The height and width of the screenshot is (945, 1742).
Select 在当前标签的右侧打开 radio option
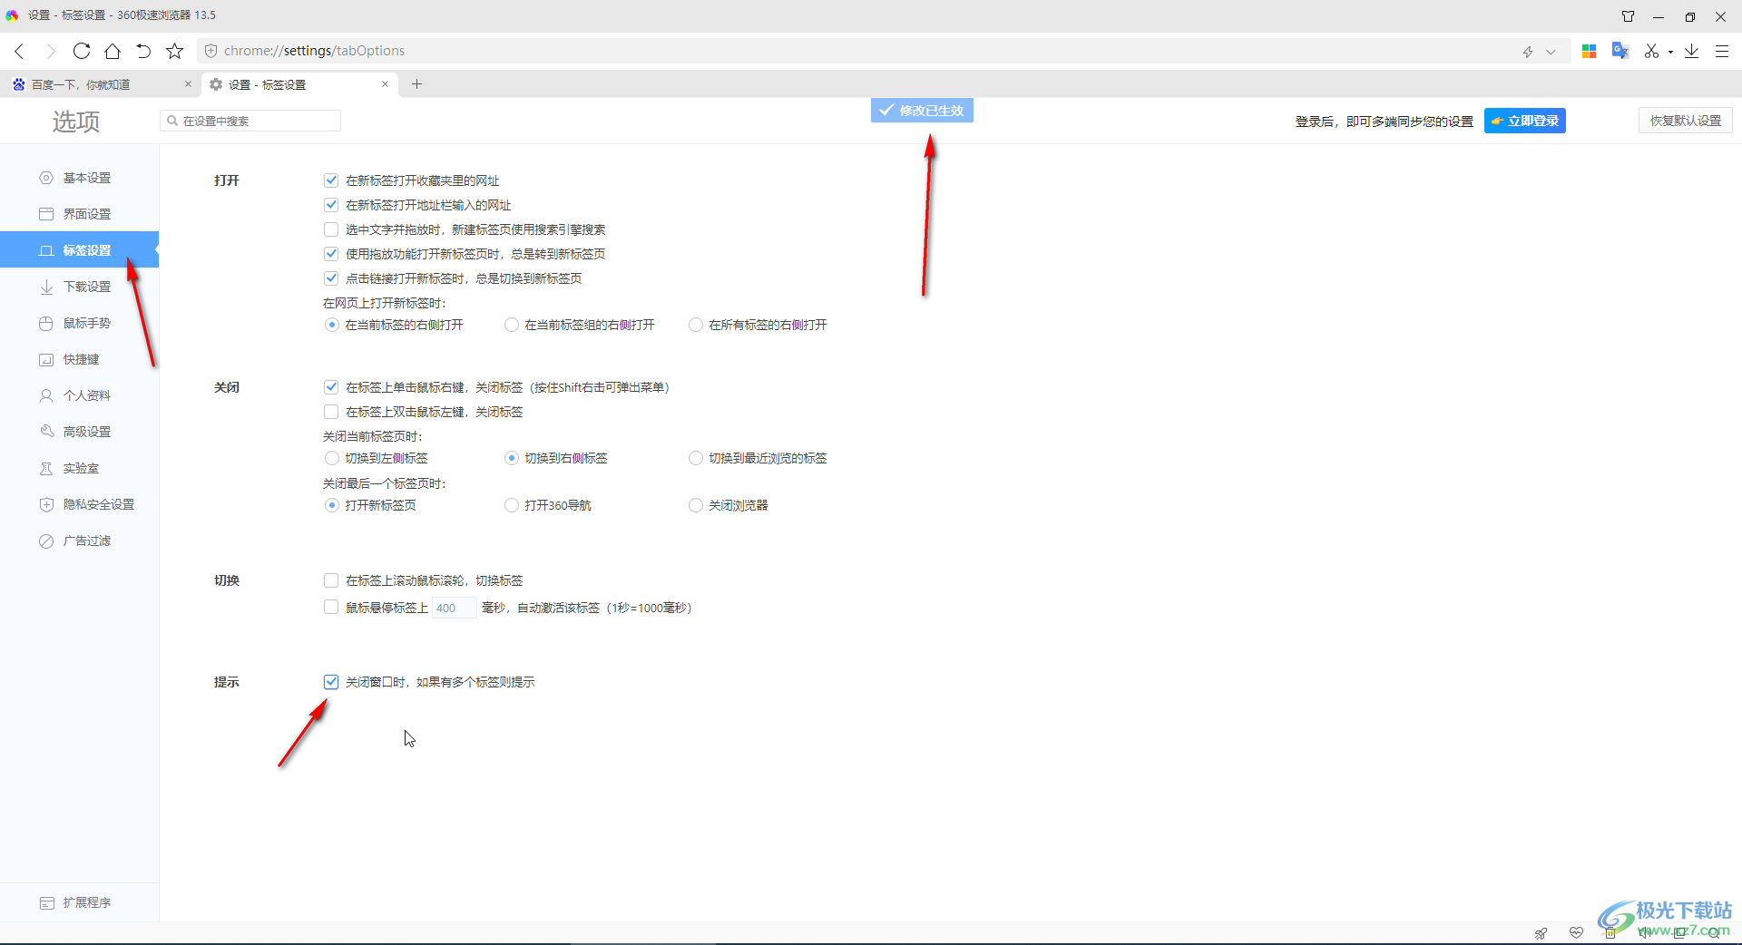pos(332,325)
